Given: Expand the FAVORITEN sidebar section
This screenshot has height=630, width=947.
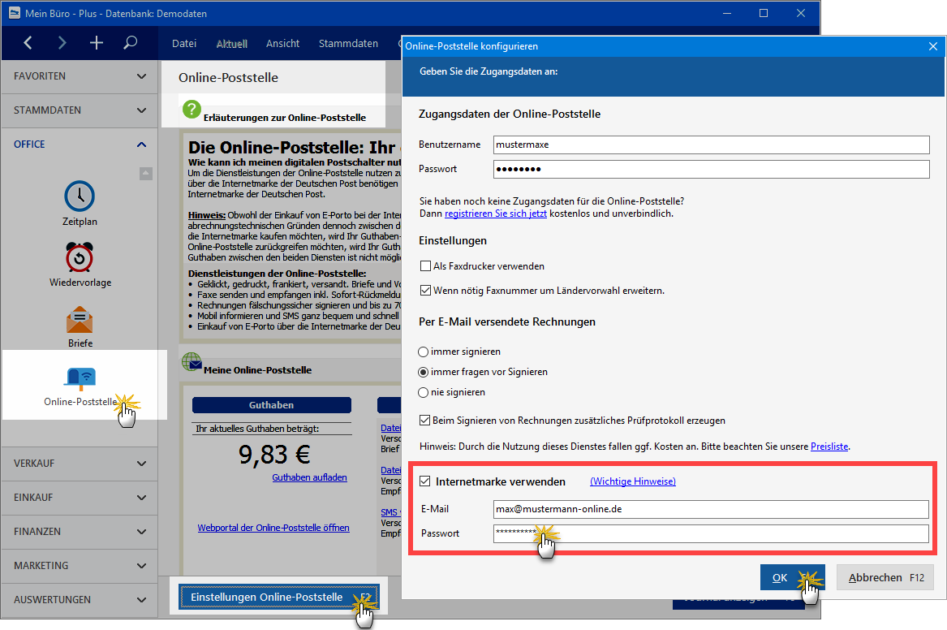Looking at the screenshot, I should (80, 76).
